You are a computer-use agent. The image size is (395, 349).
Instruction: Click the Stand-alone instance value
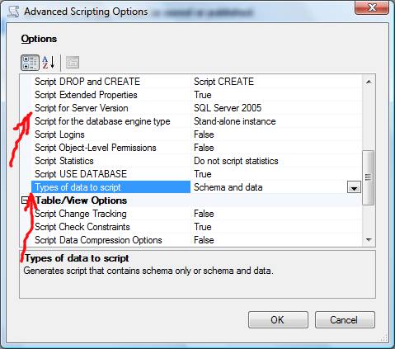[x=235, y=121]
